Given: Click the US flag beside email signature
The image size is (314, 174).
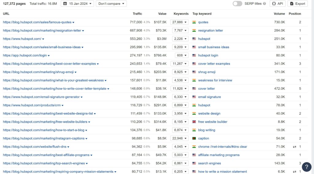Looking at the screenshot, I should (194, 97).
